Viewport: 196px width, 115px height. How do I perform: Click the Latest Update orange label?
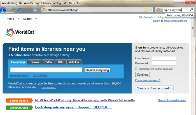coord(19,100)
